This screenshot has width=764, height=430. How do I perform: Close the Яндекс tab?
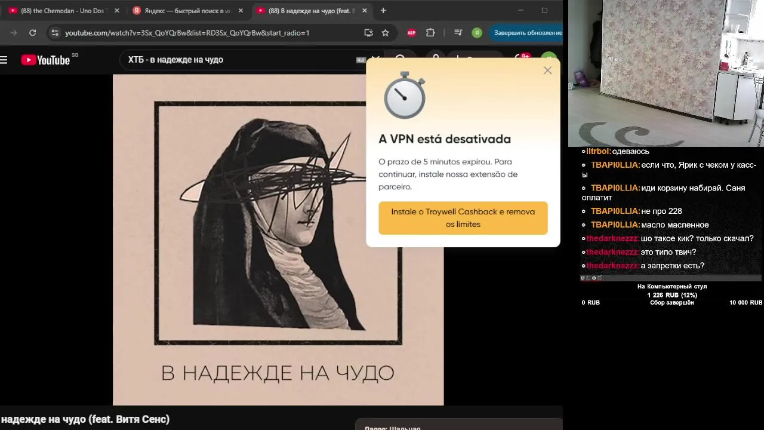click(x=241, y=11)
